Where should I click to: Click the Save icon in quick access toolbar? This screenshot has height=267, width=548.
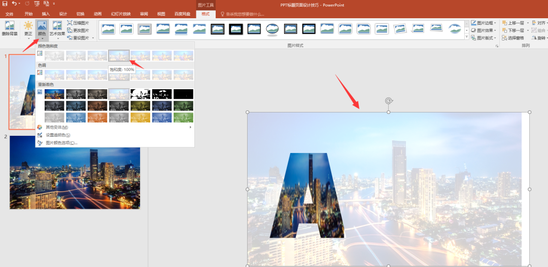tap(5, 4)
